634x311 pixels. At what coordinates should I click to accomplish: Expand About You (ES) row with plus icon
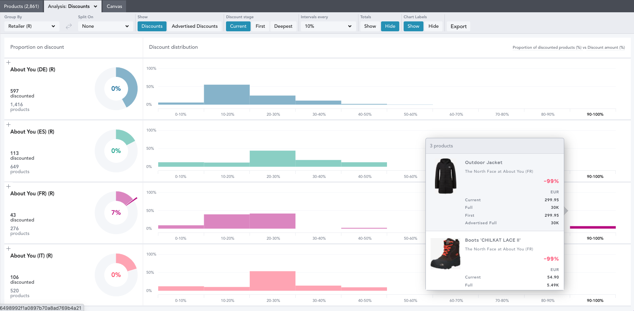[x=8, y=125]
